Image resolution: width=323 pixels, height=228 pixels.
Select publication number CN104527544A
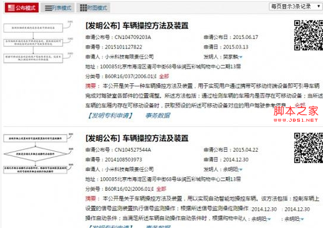133,150
